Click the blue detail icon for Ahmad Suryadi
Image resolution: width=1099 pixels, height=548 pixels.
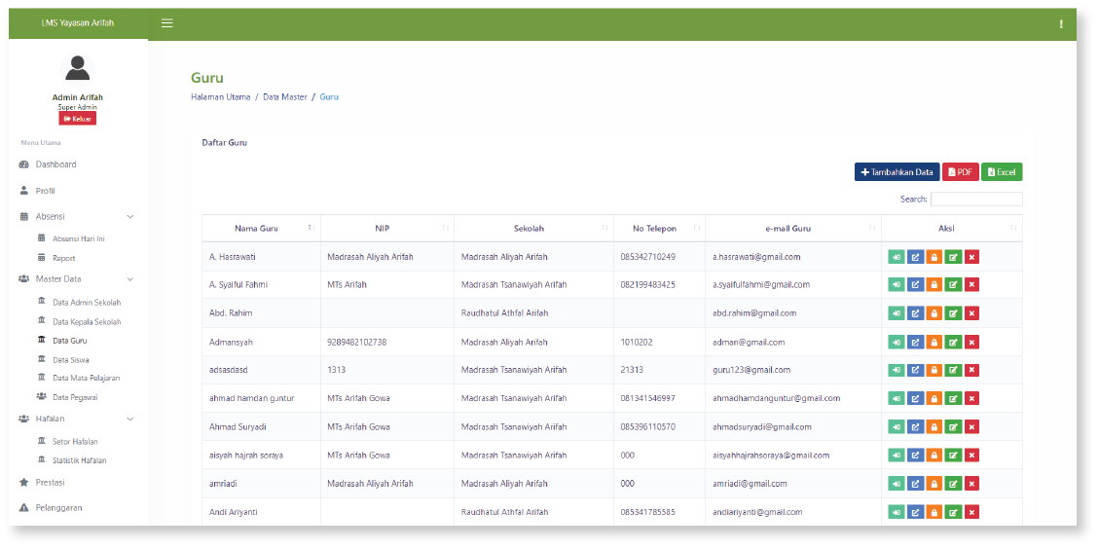915,426
